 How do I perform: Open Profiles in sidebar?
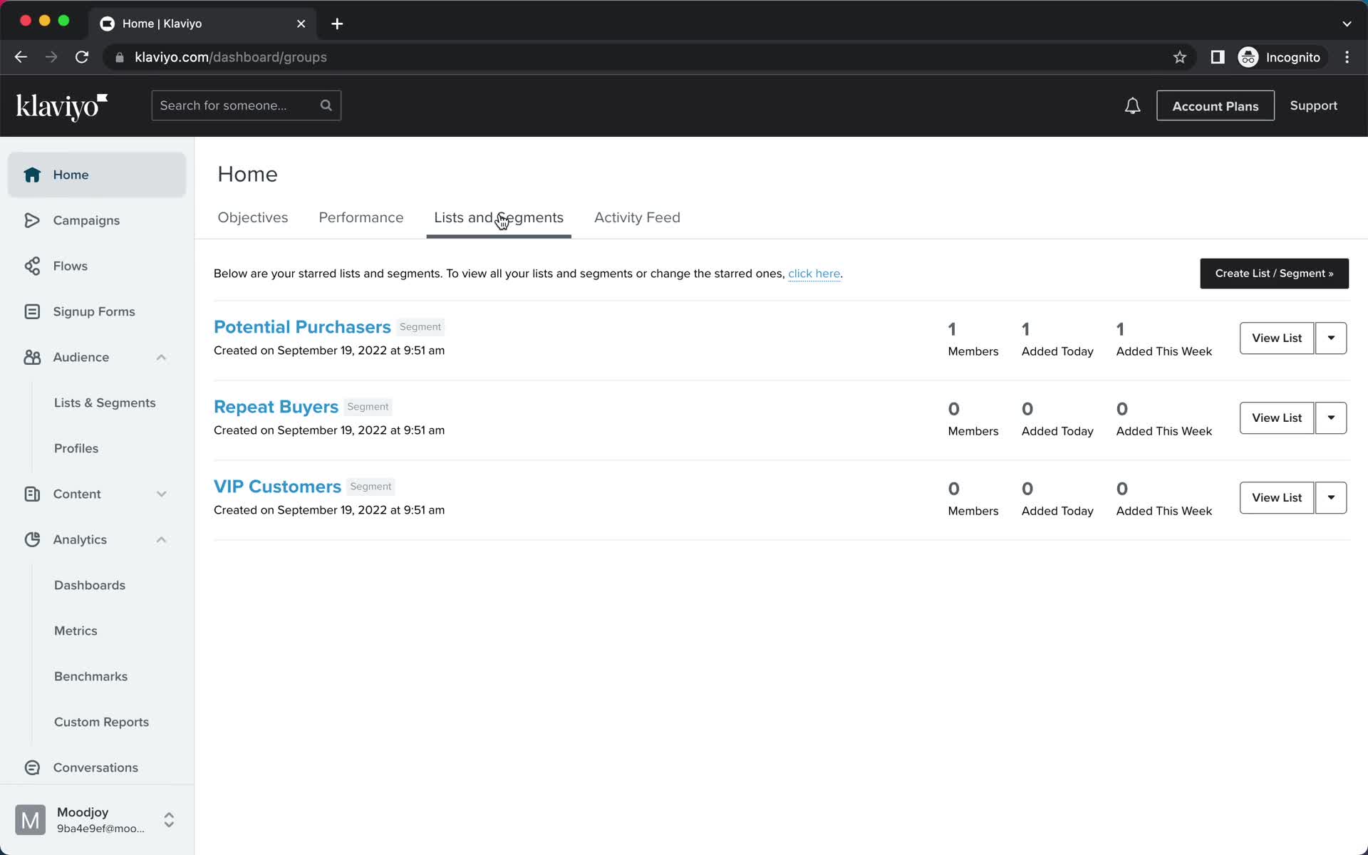pos(76,448)
